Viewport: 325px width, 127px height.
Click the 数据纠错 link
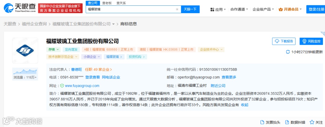tap(298, 122)
